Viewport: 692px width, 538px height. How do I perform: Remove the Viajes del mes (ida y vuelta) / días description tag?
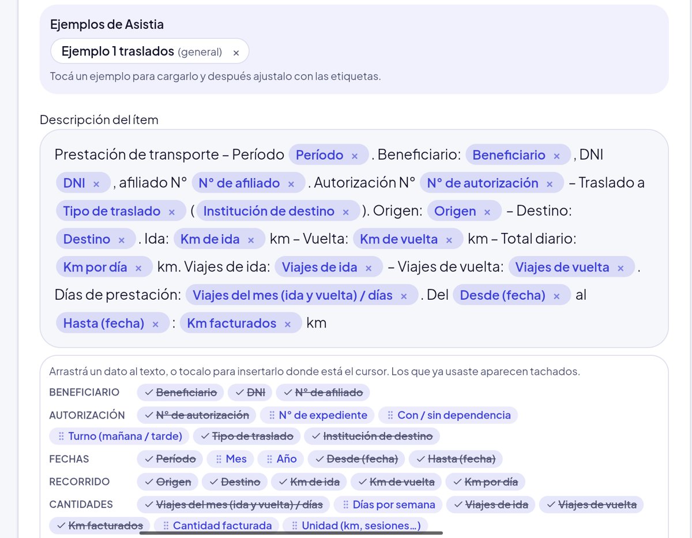click(404, 296)
